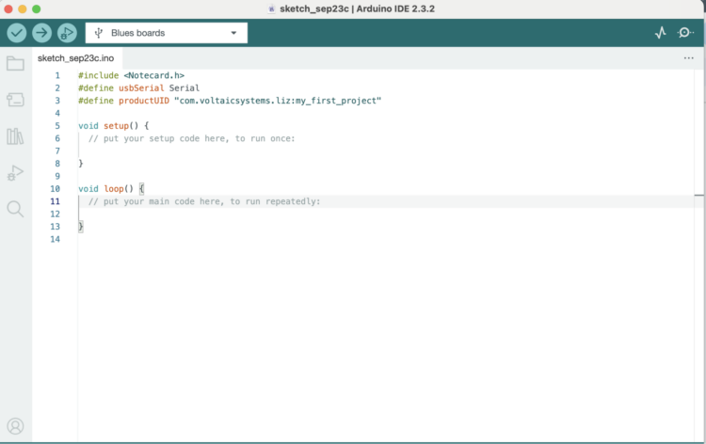This screenshot has width=706, height=444.
Task: Open the Debug sidebar panel
Action: coord(15,173)
